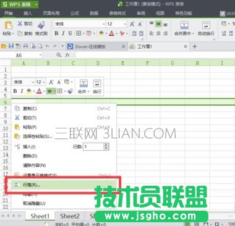This screenshot has width=235, height=226.
Task: Open the ribbon font size 12 dropdown
Action: coord(125,24)
